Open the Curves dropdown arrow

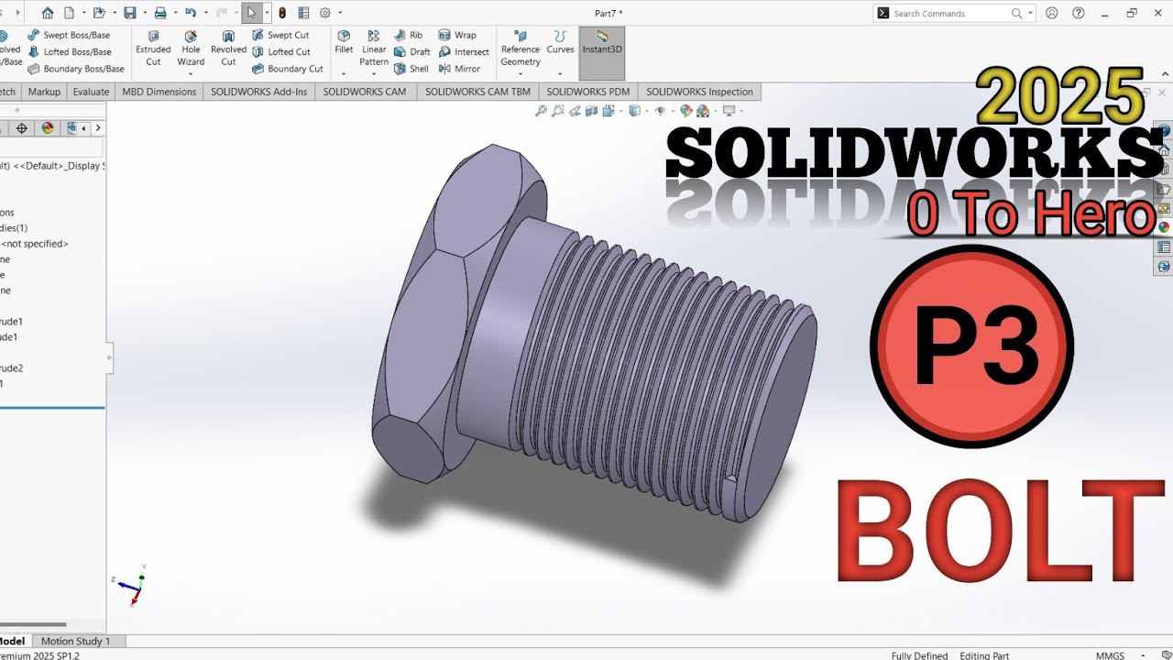560,74
